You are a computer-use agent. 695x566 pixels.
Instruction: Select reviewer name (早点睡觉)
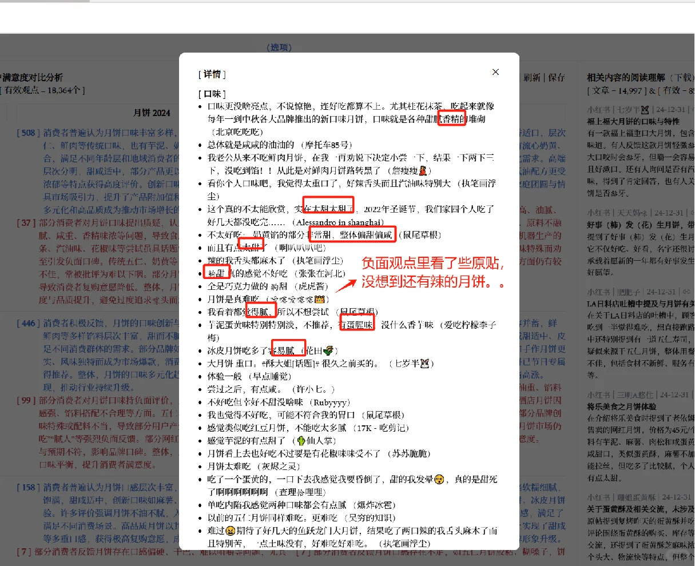coord(271,377)
